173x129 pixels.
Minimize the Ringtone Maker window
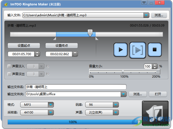coord(151,3)
